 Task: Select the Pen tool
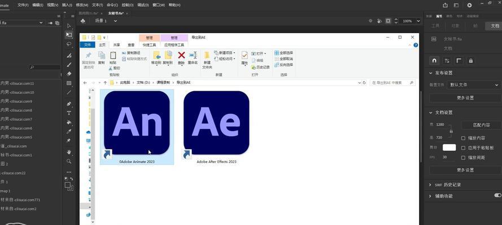[x=69, y=104]
